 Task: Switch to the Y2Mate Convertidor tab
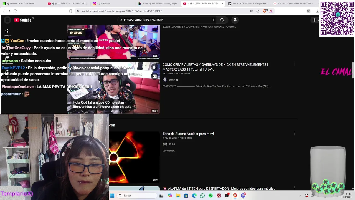[293, 4]
